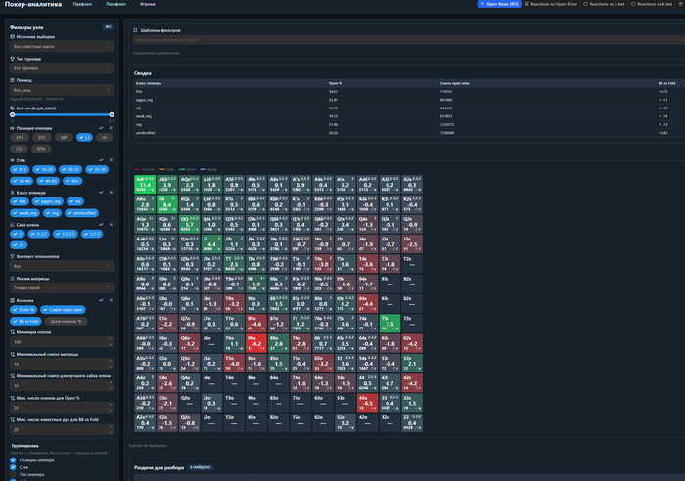The width and height of the screenshot is (685, 481).
Task: Open Тип турнира dropdown
Action: tap(62, 68)
